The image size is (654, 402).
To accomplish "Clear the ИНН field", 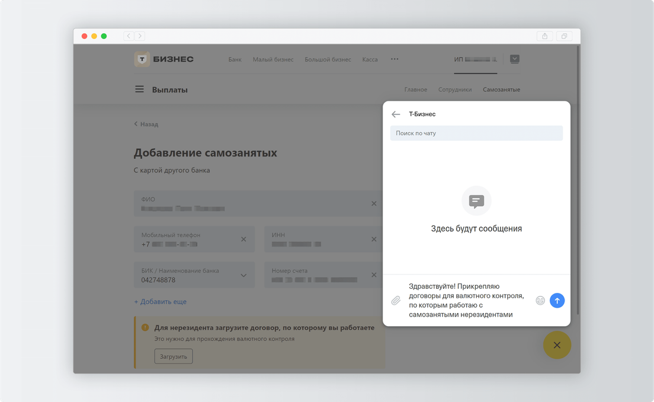I will [374, 239].
